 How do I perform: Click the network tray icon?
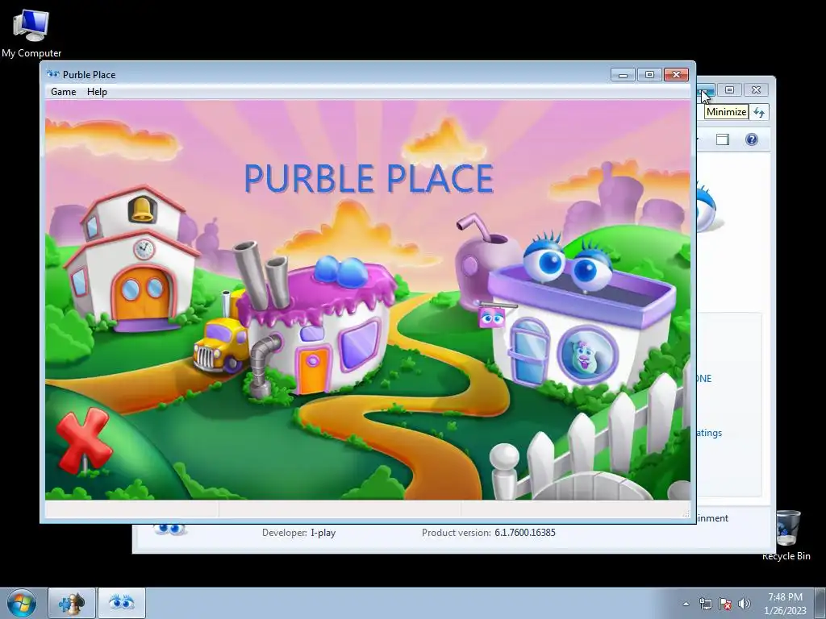pyautogui.click(x=705, y=604)
